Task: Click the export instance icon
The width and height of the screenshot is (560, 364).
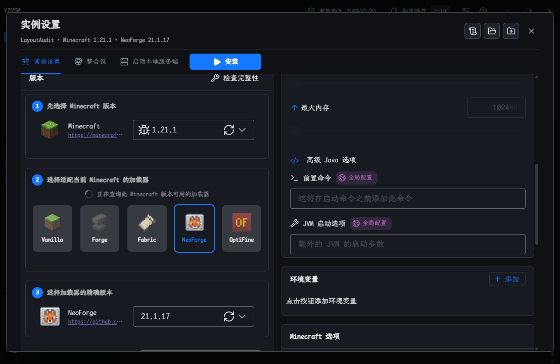Action: coord(510,31)
